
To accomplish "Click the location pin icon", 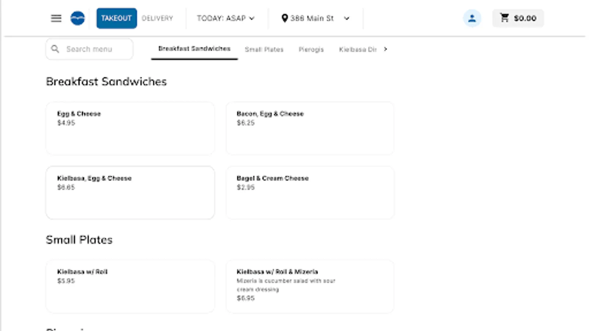I will [x=284, y=18].
